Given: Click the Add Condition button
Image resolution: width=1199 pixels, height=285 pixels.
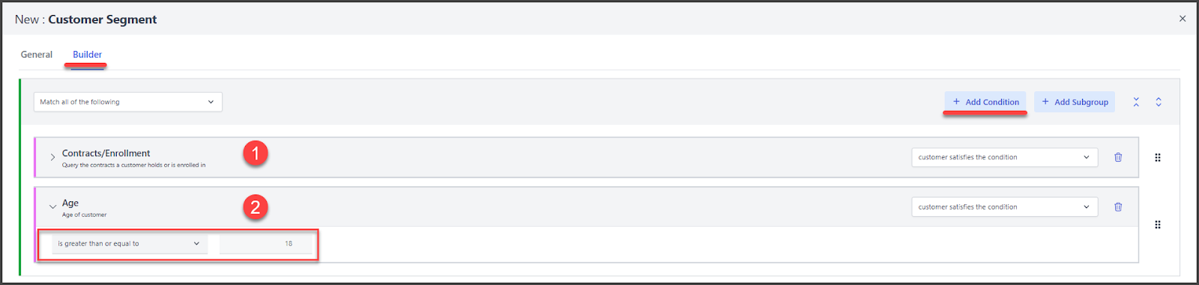Looking at the screenshot, I should click(985, 102).
